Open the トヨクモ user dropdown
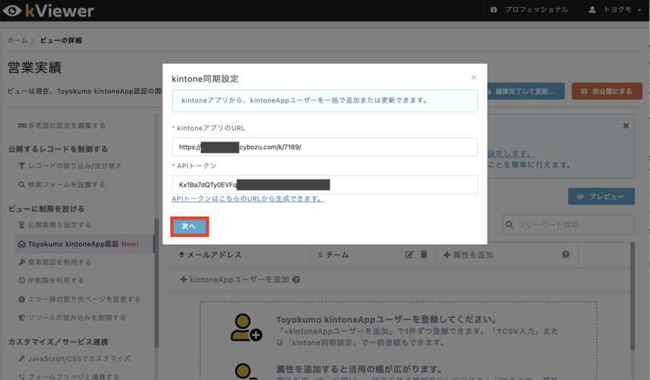Image resolution: width=650 pixels, height=380 pixels. 615,9
